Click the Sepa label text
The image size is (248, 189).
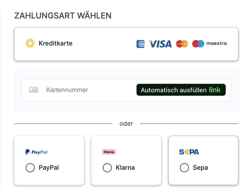[x=200, y=167]
